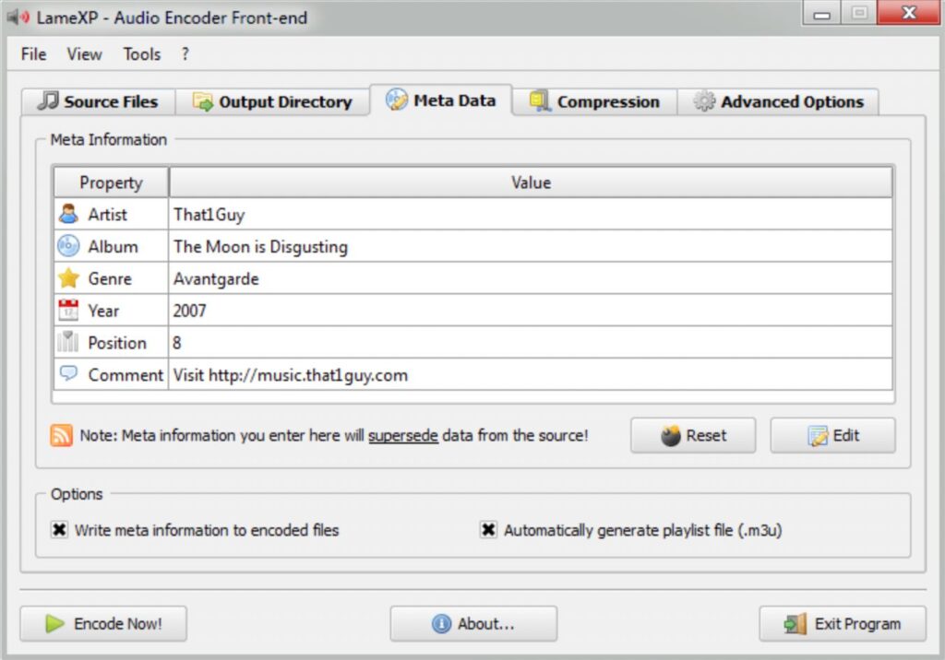Open the About... dialog
Screen dimensions: 945x660
[473, 624]
